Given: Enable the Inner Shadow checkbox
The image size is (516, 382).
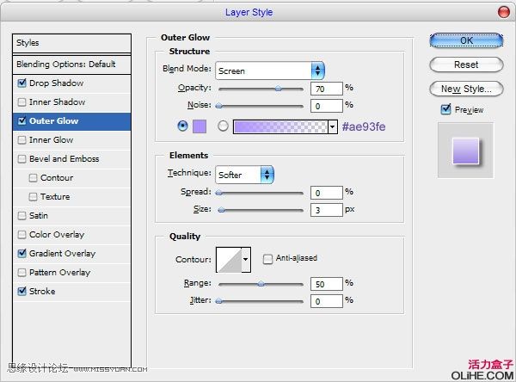Looking at the screenshot, I should click(21, 102).
